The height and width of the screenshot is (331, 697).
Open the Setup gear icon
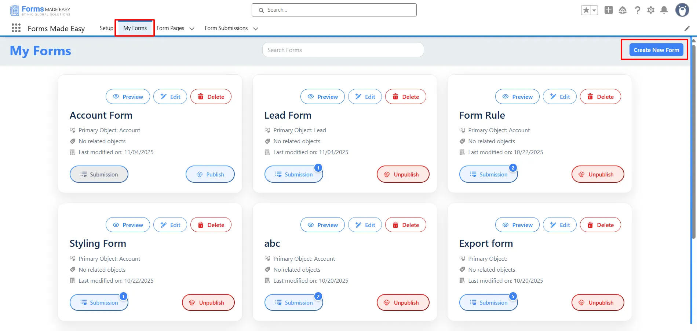click(650, 10)
